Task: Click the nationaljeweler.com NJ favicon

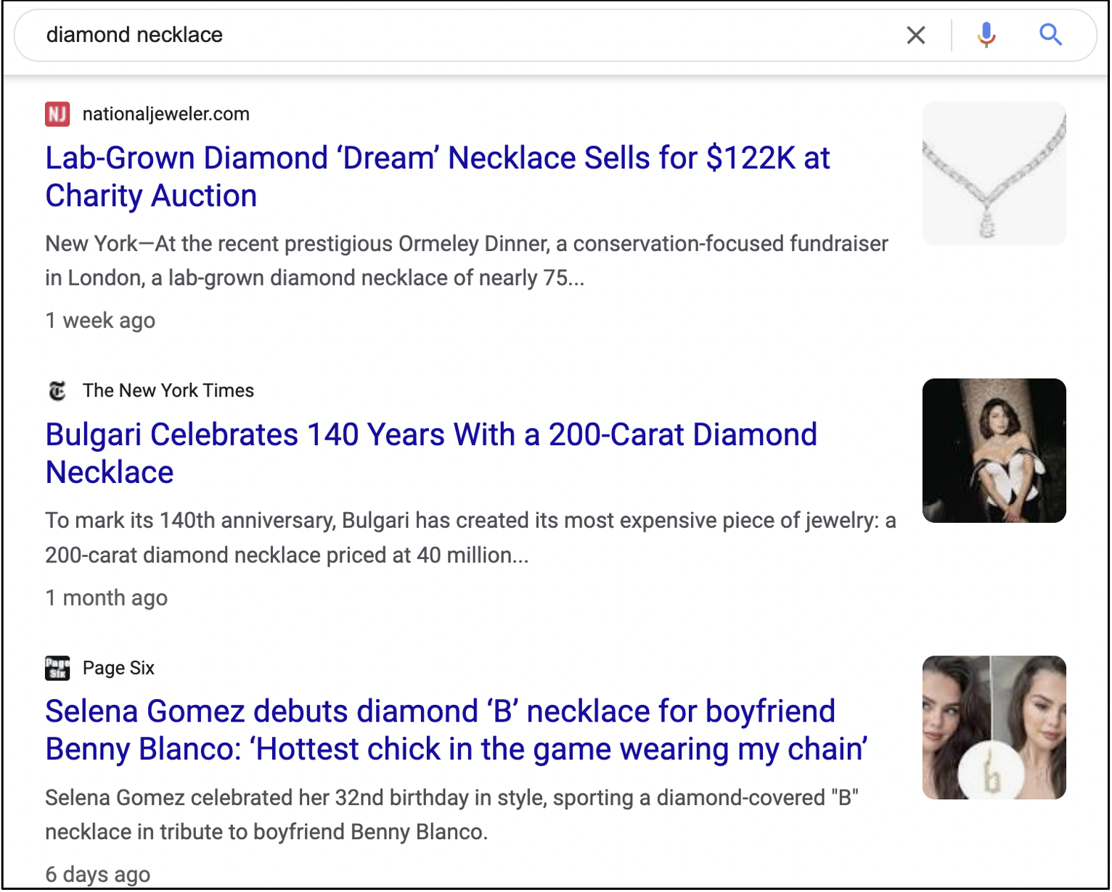Action: (57, 114)
